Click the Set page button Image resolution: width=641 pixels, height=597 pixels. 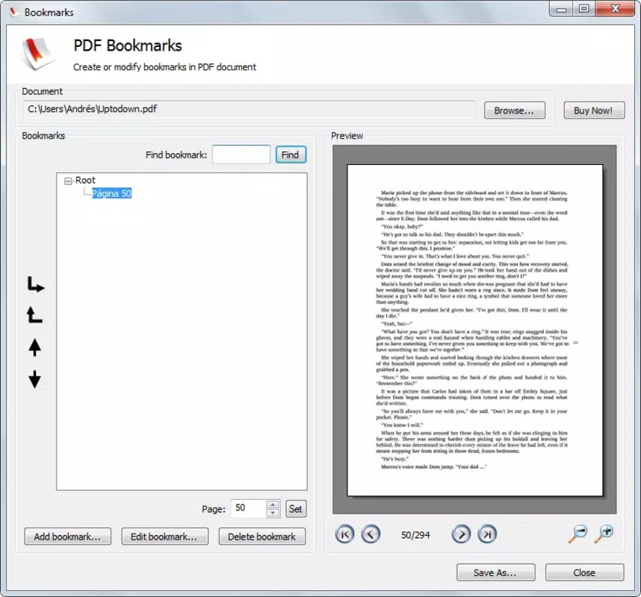tap(296, 509)
